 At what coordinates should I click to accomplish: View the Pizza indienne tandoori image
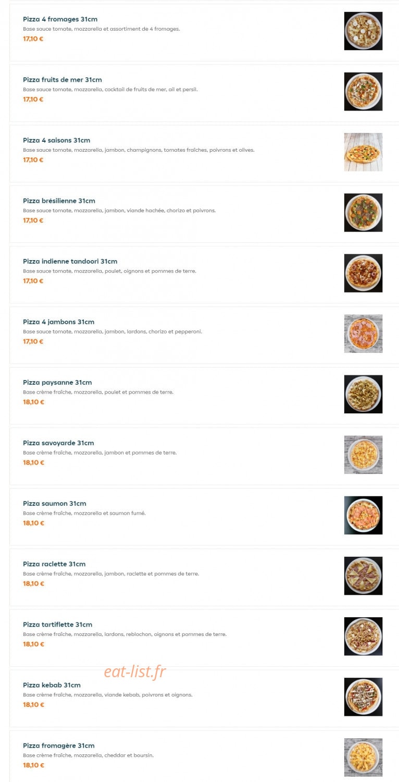coord(363,273)
